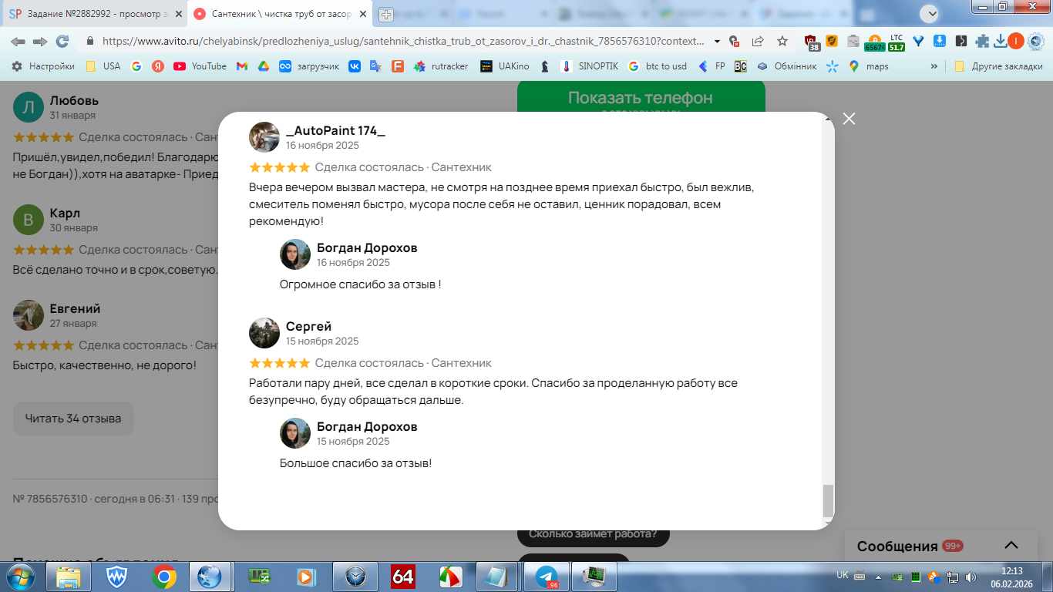Click the reviews popup scrollbar thumb
The height and width of the screenshot is (592, 1053).
point(828,501)
